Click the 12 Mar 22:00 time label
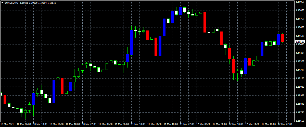 coord(286,124)
